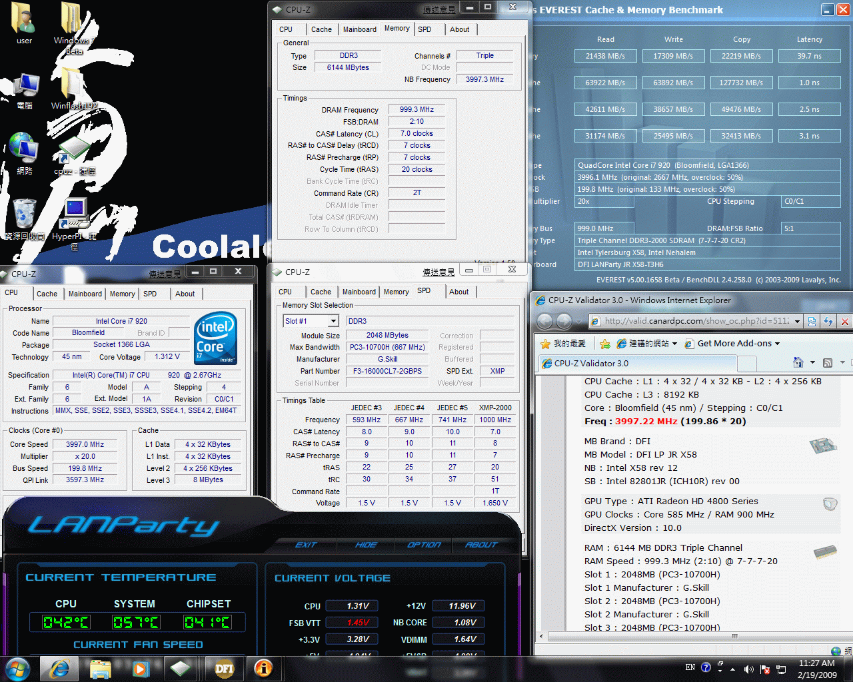The width and height of the screenshot is (853, 682).
Task: Refresh the CPU-Z Validator page
Action: (x=828, y=321)
